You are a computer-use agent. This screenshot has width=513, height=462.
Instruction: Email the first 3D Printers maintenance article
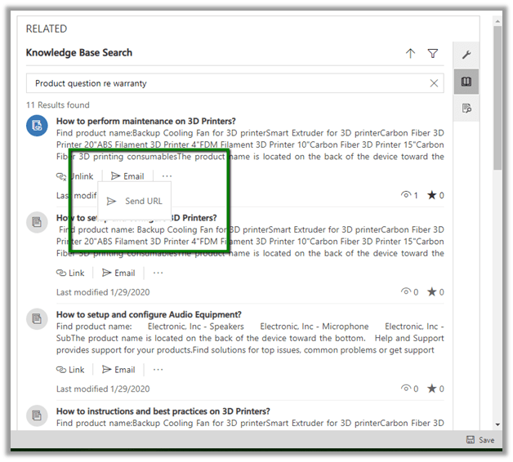click(x=127, y=176)
